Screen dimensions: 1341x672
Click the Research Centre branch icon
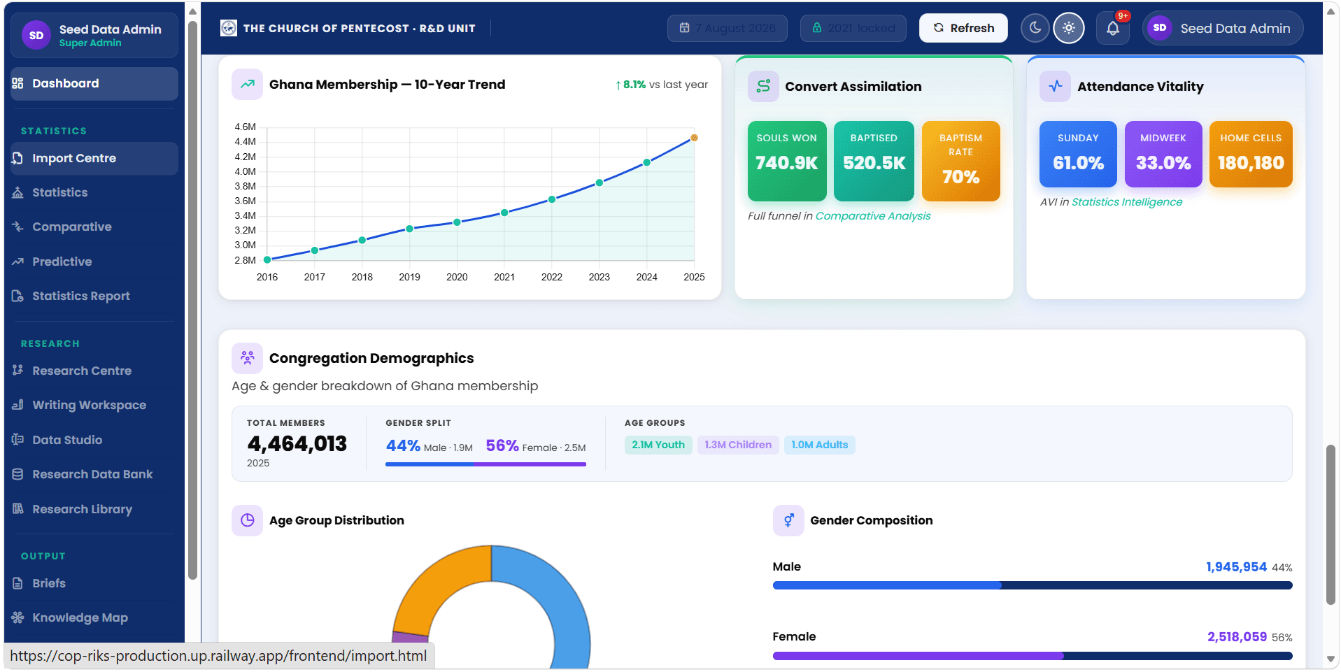(x=18, y=371)
